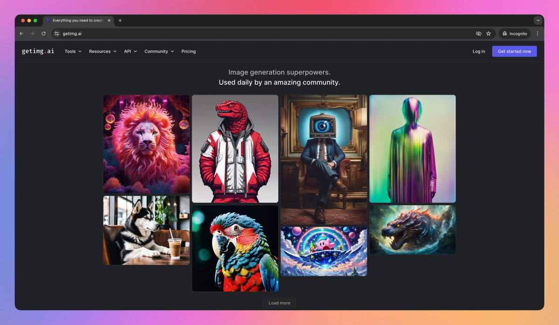Select the 'Everything you need to create' tab
The height and width of the screenshot is (325, 559).
[x=78, y=20]
